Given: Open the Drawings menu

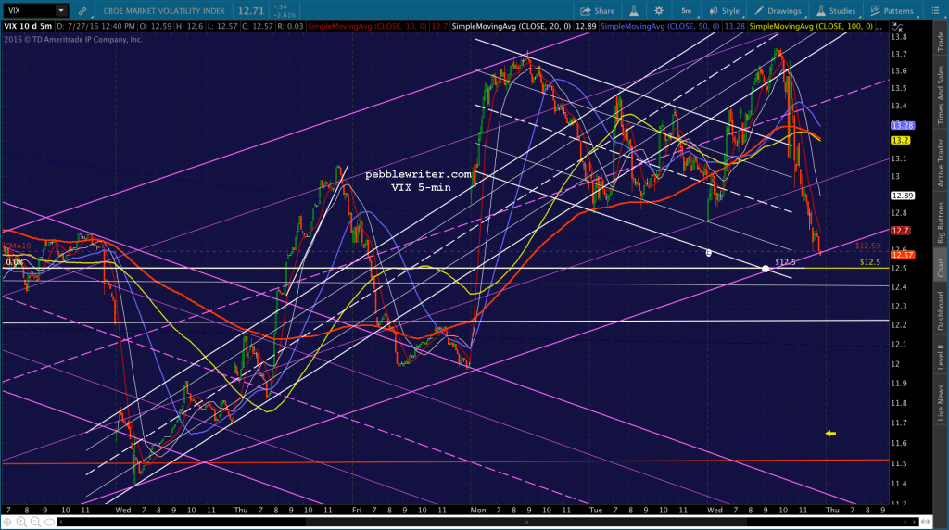Looking at the screenshot, I should coord(778,11).
